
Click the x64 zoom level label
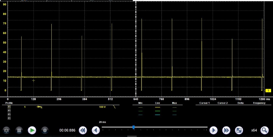254,130
